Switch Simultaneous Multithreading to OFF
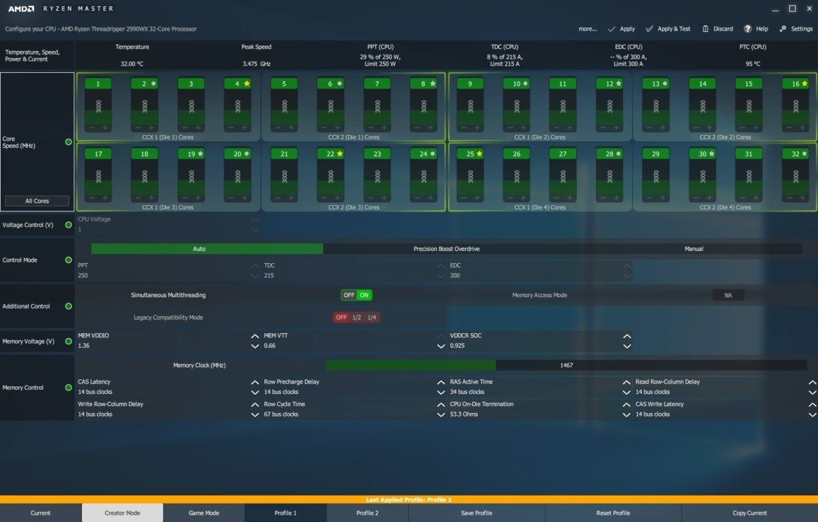The height and width of the screenshot is (522, 818). [349, 295]
